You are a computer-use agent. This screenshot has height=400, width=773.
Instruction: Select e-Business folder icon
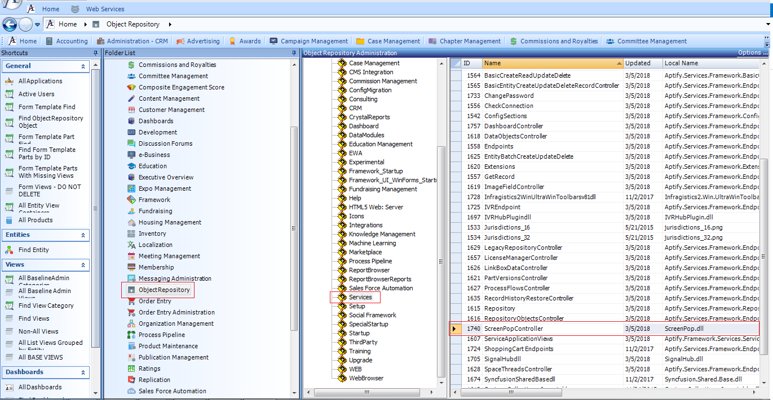tap(131, 155)
